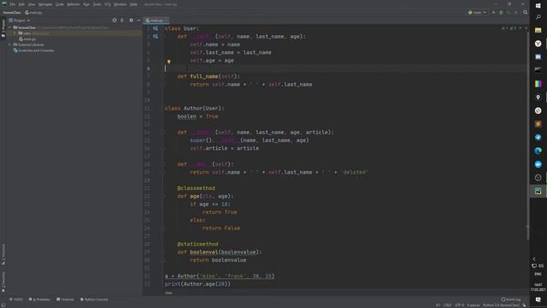
Task: Open the TODO tool window
Action: (16, 299)
